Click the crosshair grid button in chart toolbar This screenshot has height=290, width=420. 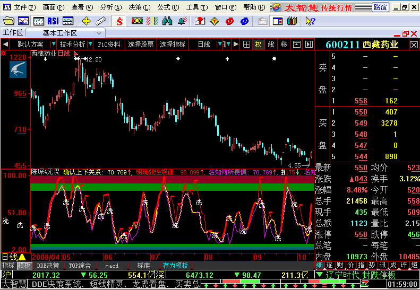pos(246,44)
